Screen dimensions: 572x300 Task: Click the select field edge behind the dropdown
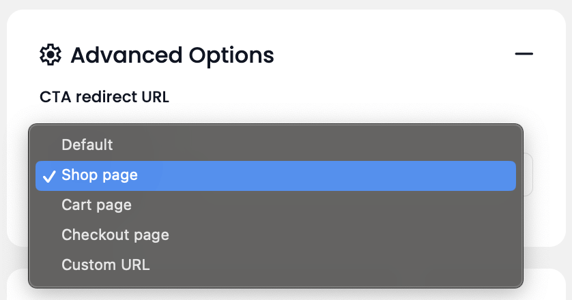(528, 175)
